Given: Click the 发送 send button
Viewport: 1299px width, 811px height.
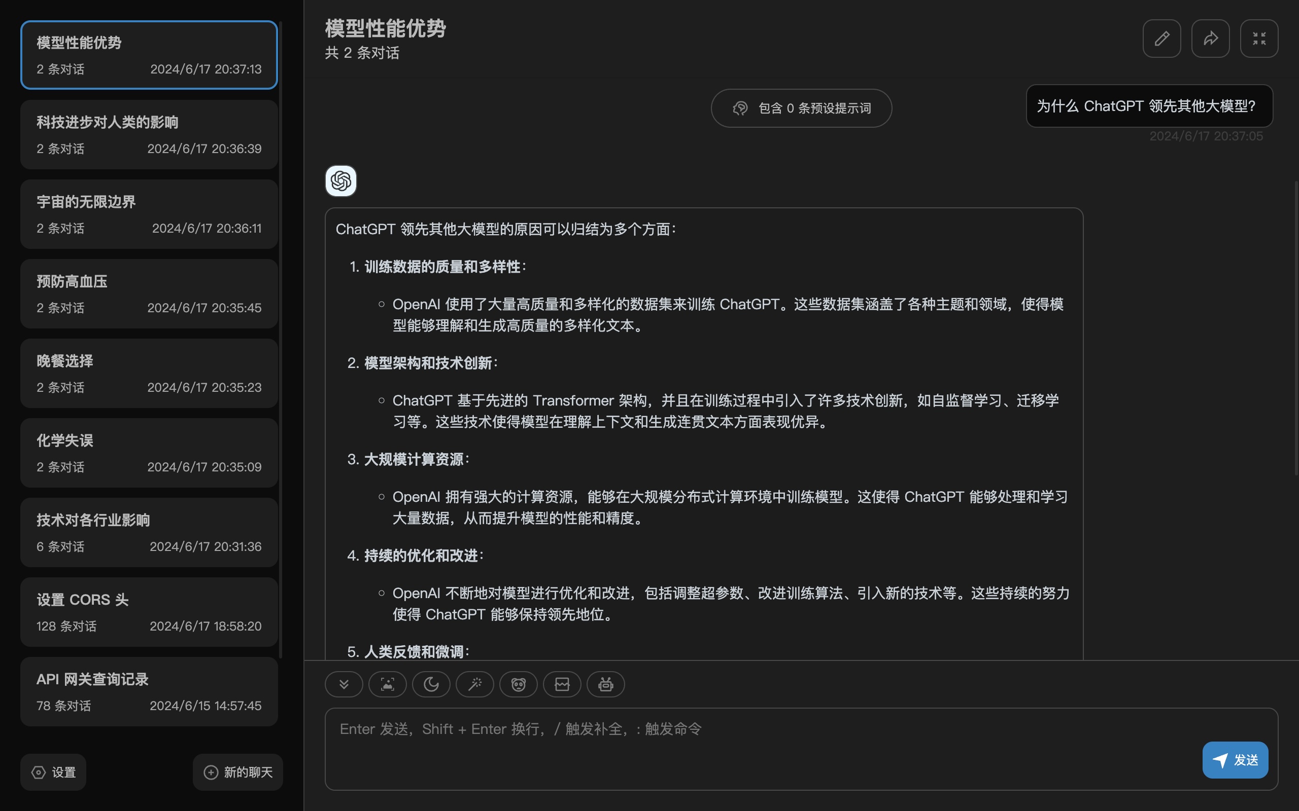Looking at the screenshot, I should pos(1235,760).
